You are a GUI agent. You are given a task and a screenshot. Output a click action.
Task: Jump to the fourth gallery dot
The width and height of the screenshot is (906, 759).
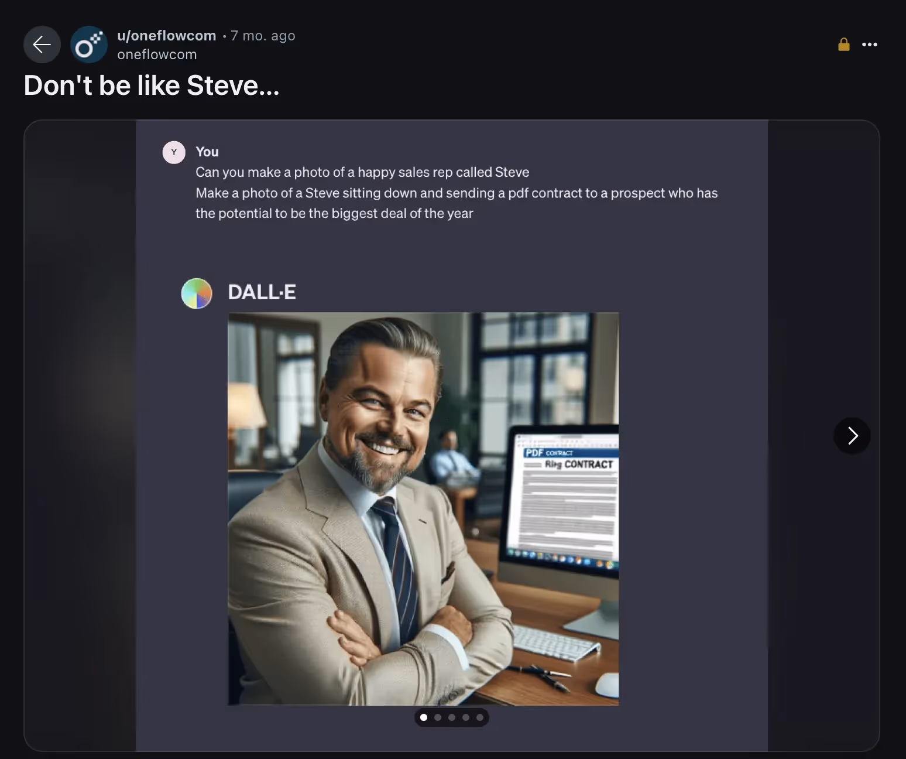466,717
